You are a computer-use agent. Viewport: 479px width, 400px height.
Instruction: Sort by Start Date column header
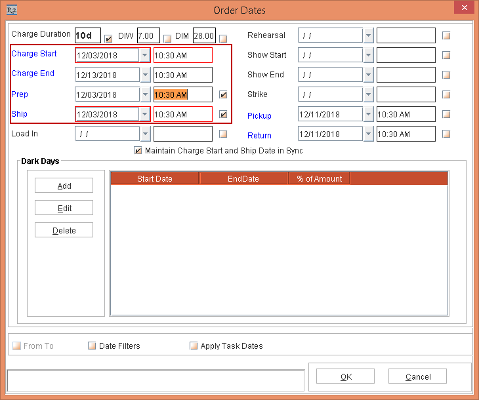tap(155, 178)
